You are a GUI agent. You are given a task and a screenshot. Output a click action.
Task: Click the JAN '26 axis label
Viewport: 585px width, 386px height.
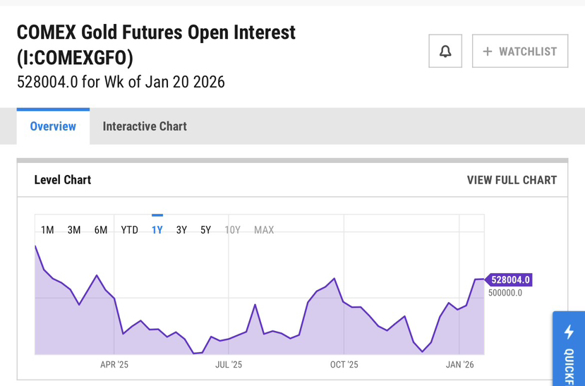(459, 365)
